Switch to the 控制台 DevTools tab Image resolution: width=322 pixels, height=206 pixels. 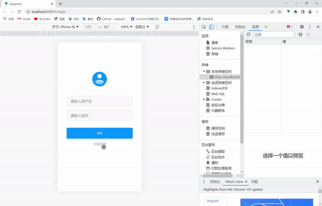click(x=240, y=27)
